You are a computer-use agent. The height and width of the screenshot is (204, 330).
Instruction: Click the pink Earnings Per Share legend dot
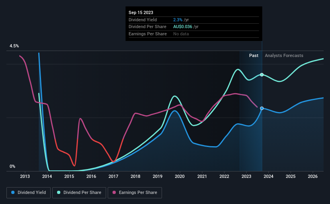114,192
